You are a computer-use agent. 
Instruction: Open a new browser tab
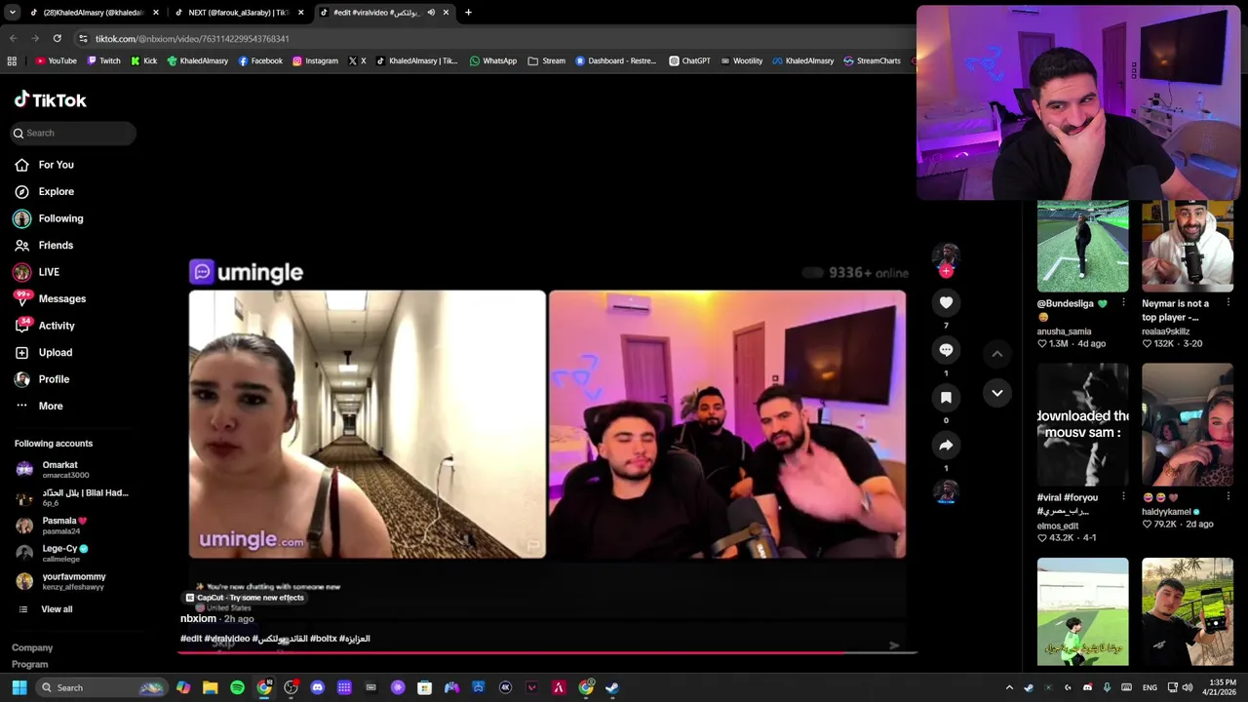click(468, 13)
